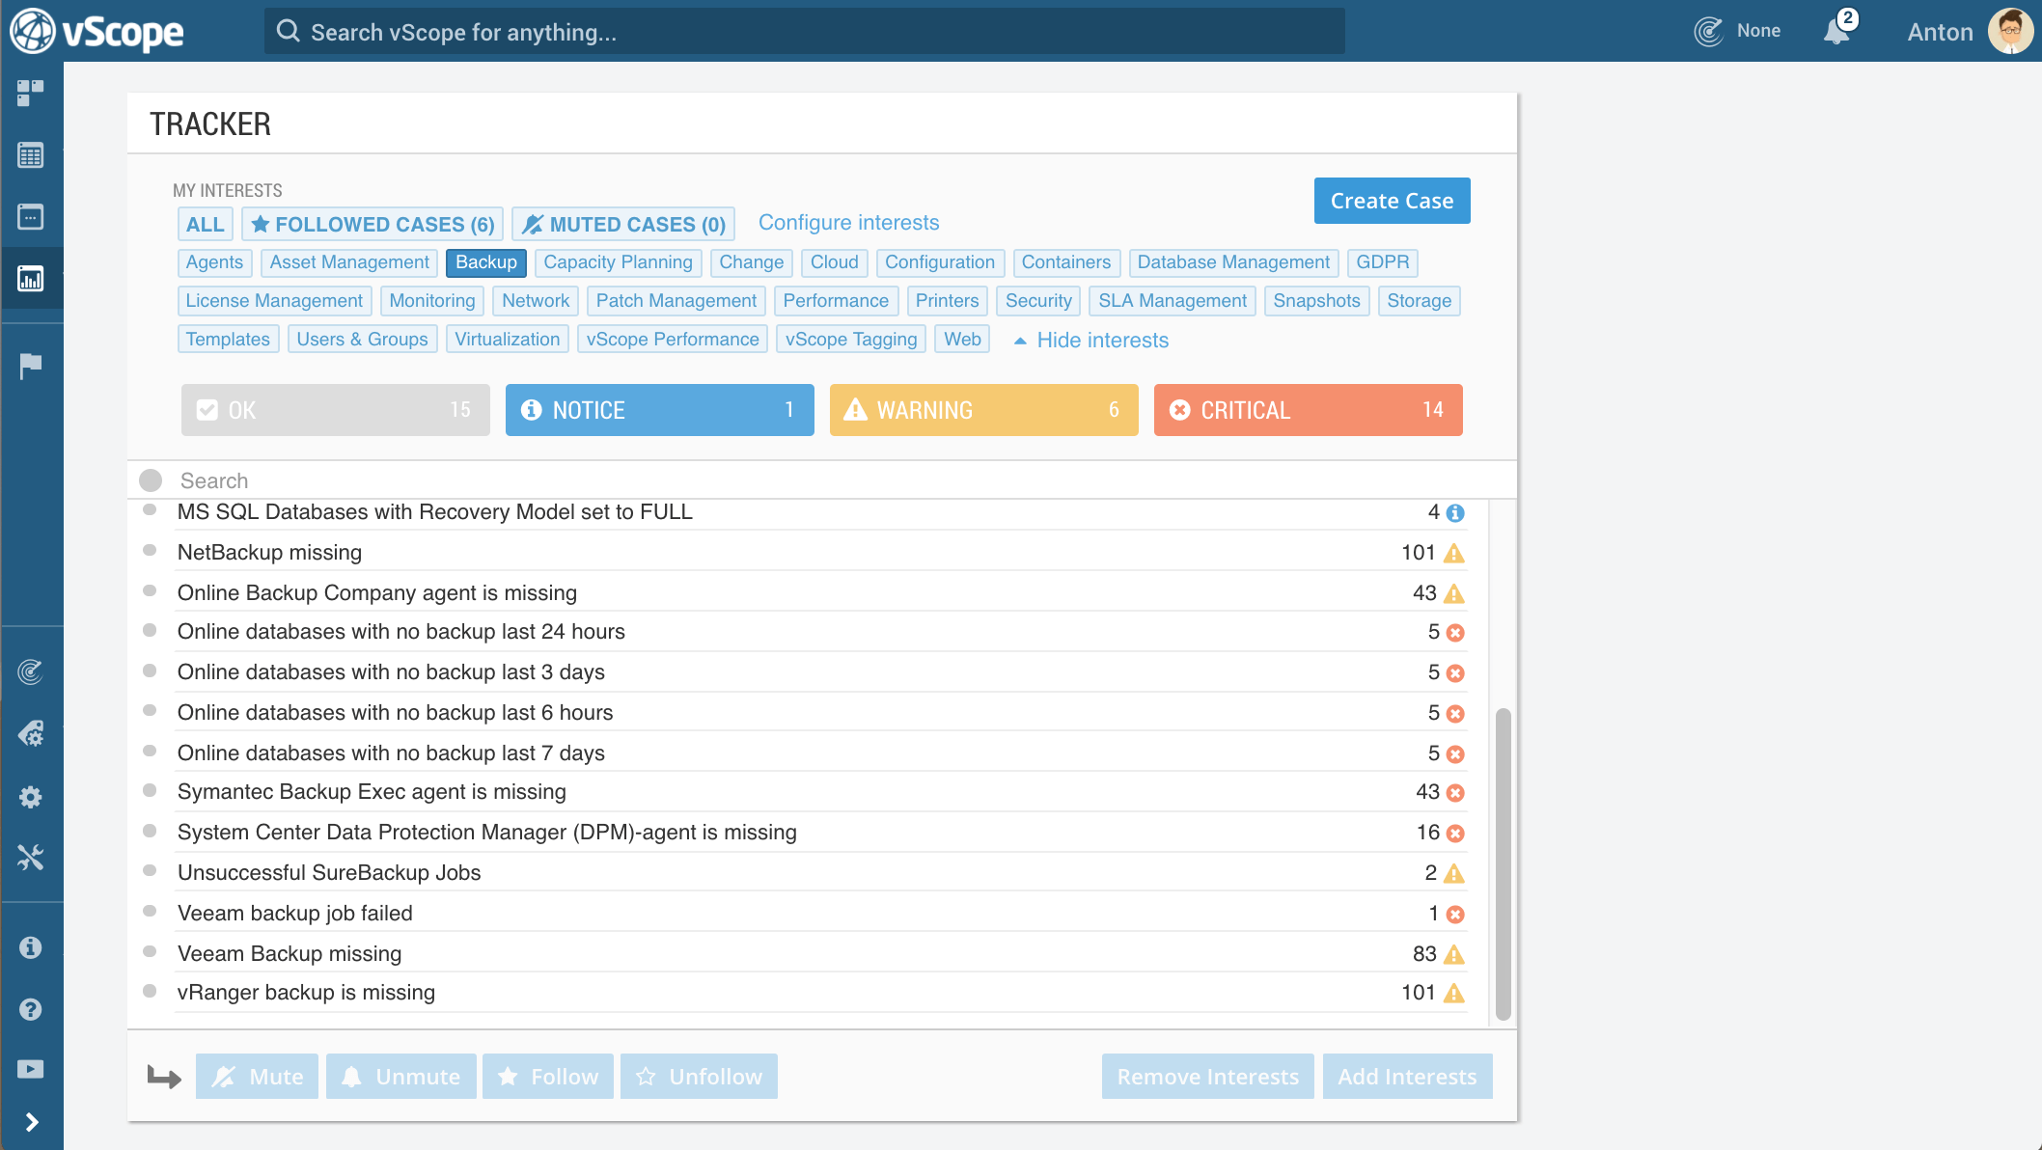The image size is (2042, 1150).
Task: Select the Asset Management interest tag
Action: (x=349, y=262)
